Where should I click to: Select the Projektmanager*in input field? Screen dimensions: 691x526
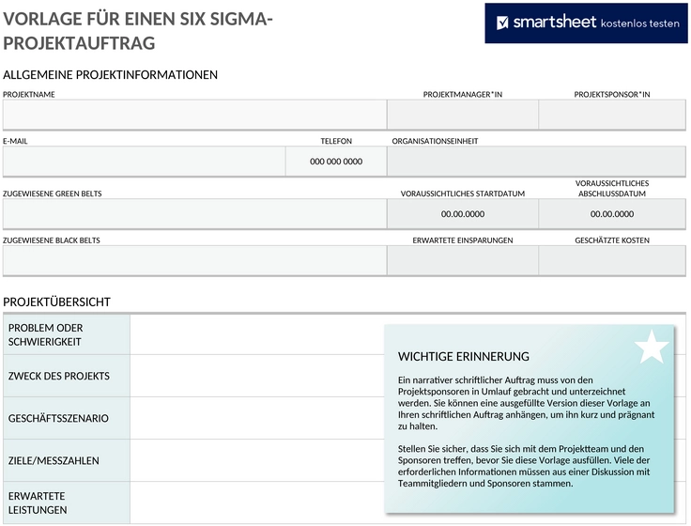pos(463,115)
